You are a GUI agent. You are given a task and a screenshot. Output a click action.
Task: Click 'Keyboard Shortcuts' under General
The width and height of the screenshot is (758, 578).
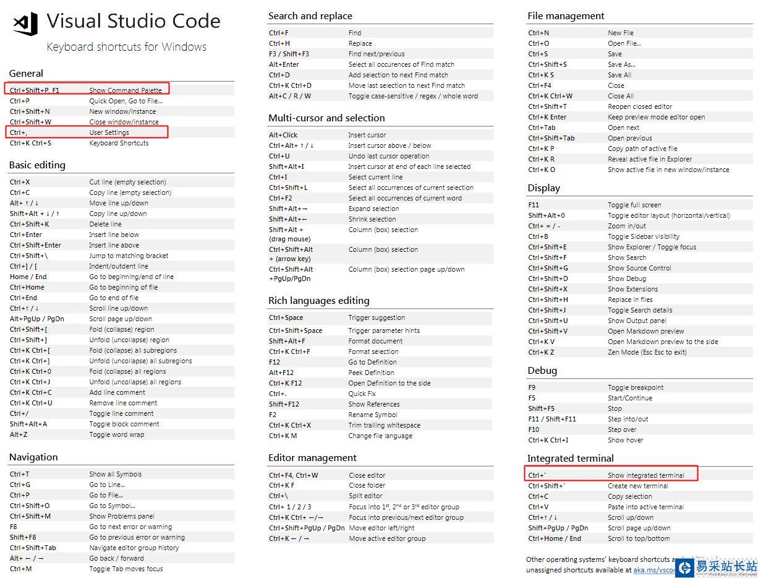(119, 143)
